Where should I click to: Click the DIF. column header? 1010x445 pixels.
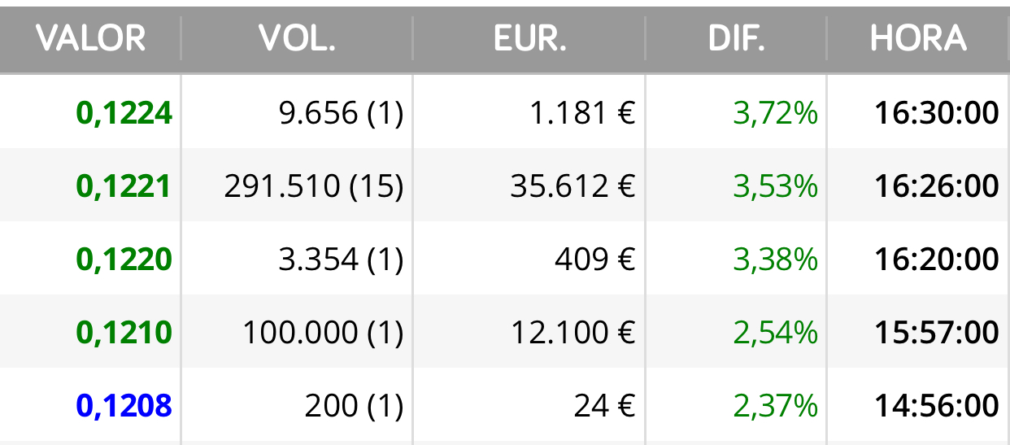736,38
